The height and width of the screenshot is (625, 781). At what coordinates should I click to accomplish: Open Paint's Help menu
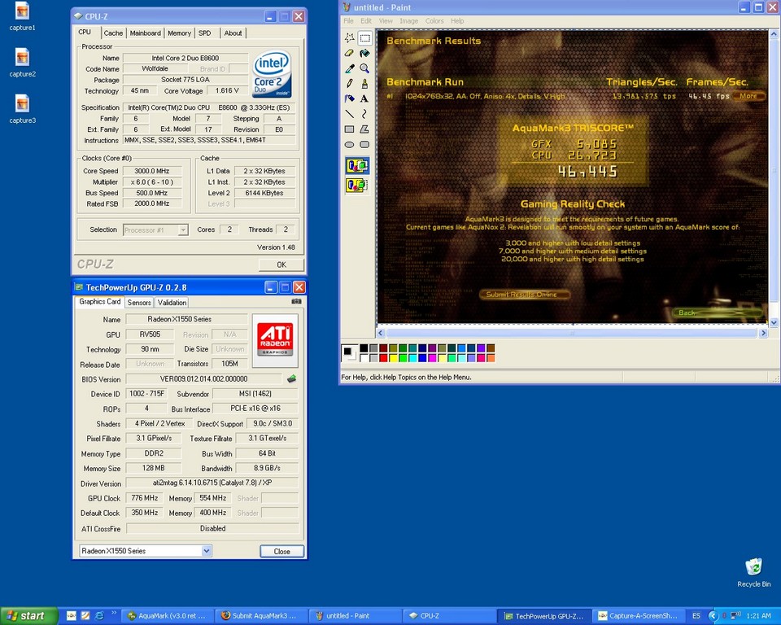click(457, 21)
